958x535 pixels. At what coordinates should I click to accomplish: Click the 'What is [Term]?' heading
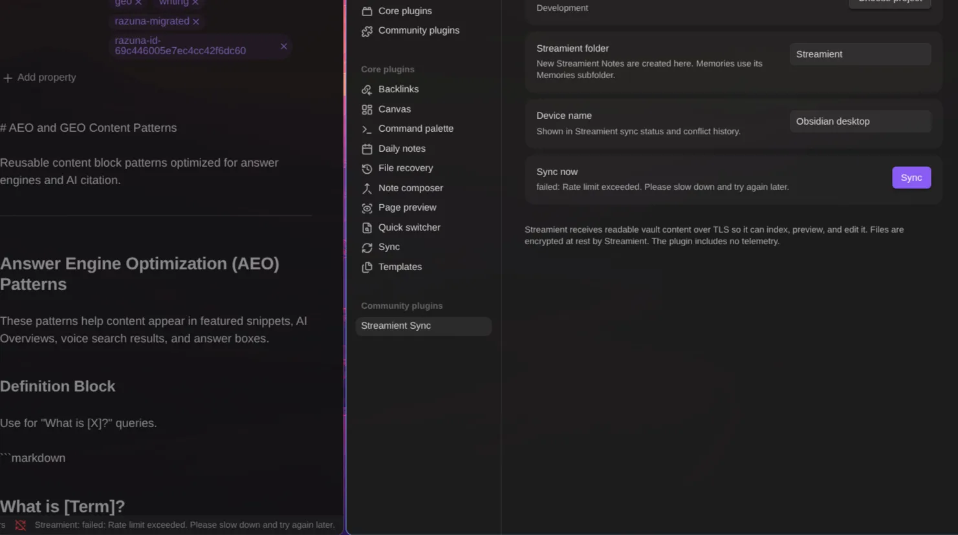[x=63, y=507]
